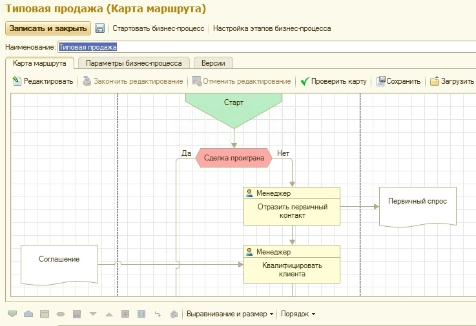
Task: Insert a start point shape
Action: pyautogui.click(x=12, y=314)
